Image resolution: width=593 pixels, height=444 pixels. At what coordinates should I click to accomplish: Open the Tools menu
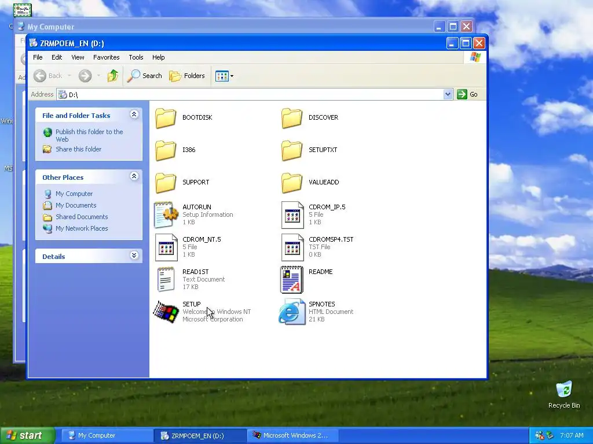[x=136, y=57]
